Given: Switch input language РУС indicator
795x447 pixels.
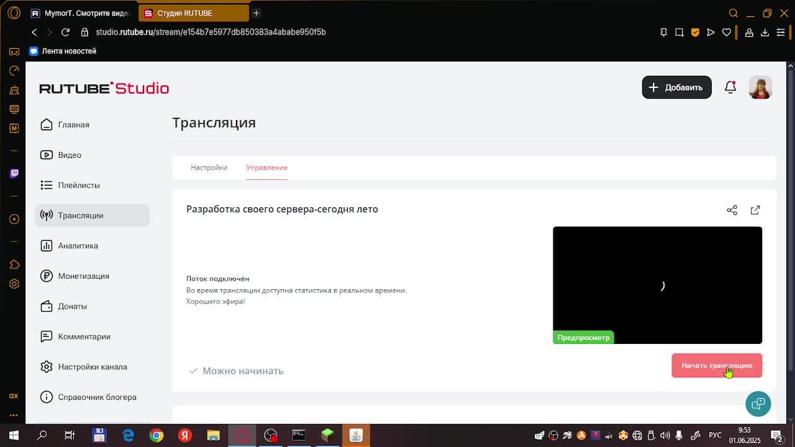Looking at the screenshot, I should (715, 435).
